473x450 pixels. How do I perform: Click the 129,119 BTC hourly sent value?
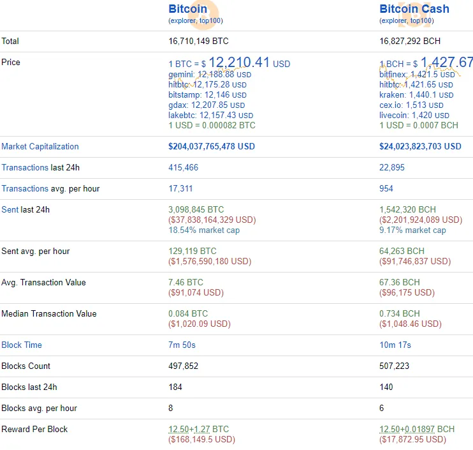pos(192,251)
